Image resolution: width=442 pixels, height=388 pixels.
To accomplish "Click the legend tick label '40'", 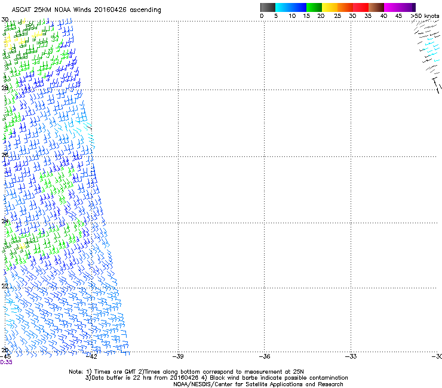I will (383, 16).
